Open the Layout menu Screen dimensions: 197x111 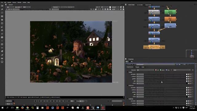tap(9, 2)
